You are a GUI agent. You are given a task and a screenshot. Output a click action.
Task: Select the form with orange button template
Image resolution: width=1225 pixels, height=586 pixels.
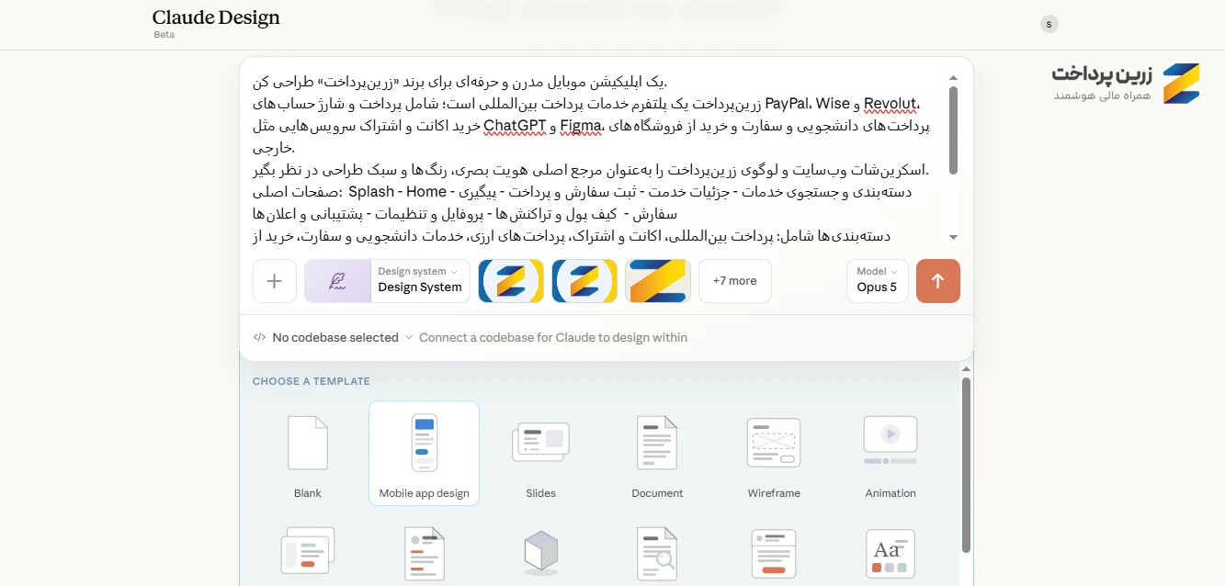point(774,552)
